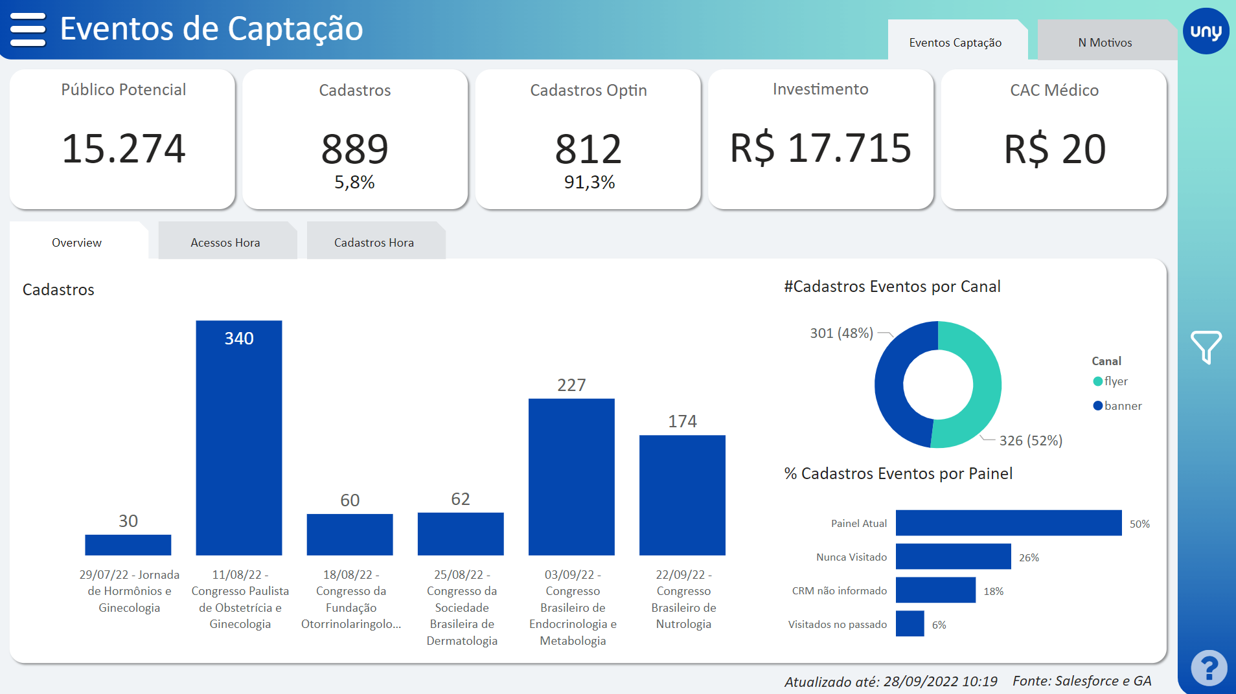The height and width of the screenshot is (694, 1236).
Task: Open the Cadastros Hora tab
Action: coord(374,242)
